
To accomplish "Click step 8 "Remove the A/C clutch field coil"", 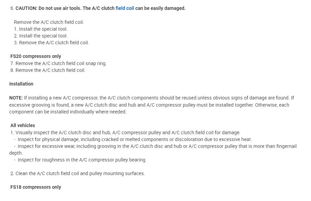I will (x=48, y=70).
